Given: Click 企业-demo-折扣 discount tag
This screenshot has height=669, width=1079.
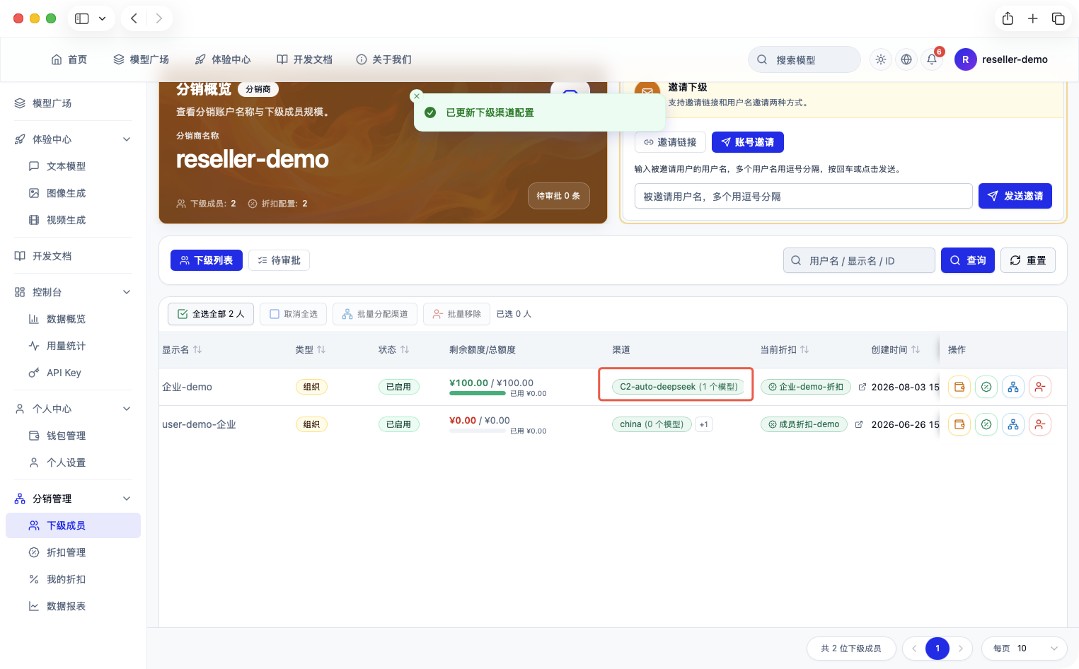Looking at the screenshot, I should point(806,387).
